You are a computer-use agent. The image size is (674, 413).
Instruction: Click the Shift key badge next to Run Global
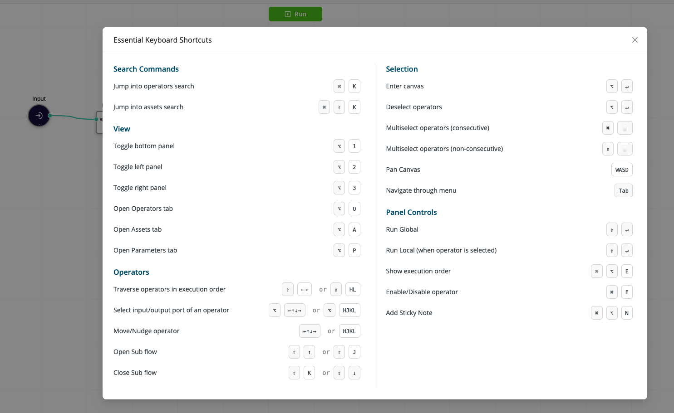pos(612,229)
